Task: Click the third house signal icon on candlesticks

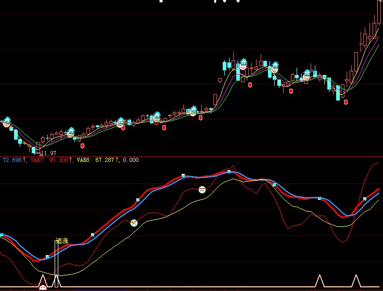Action: click(x=120, y=121)
